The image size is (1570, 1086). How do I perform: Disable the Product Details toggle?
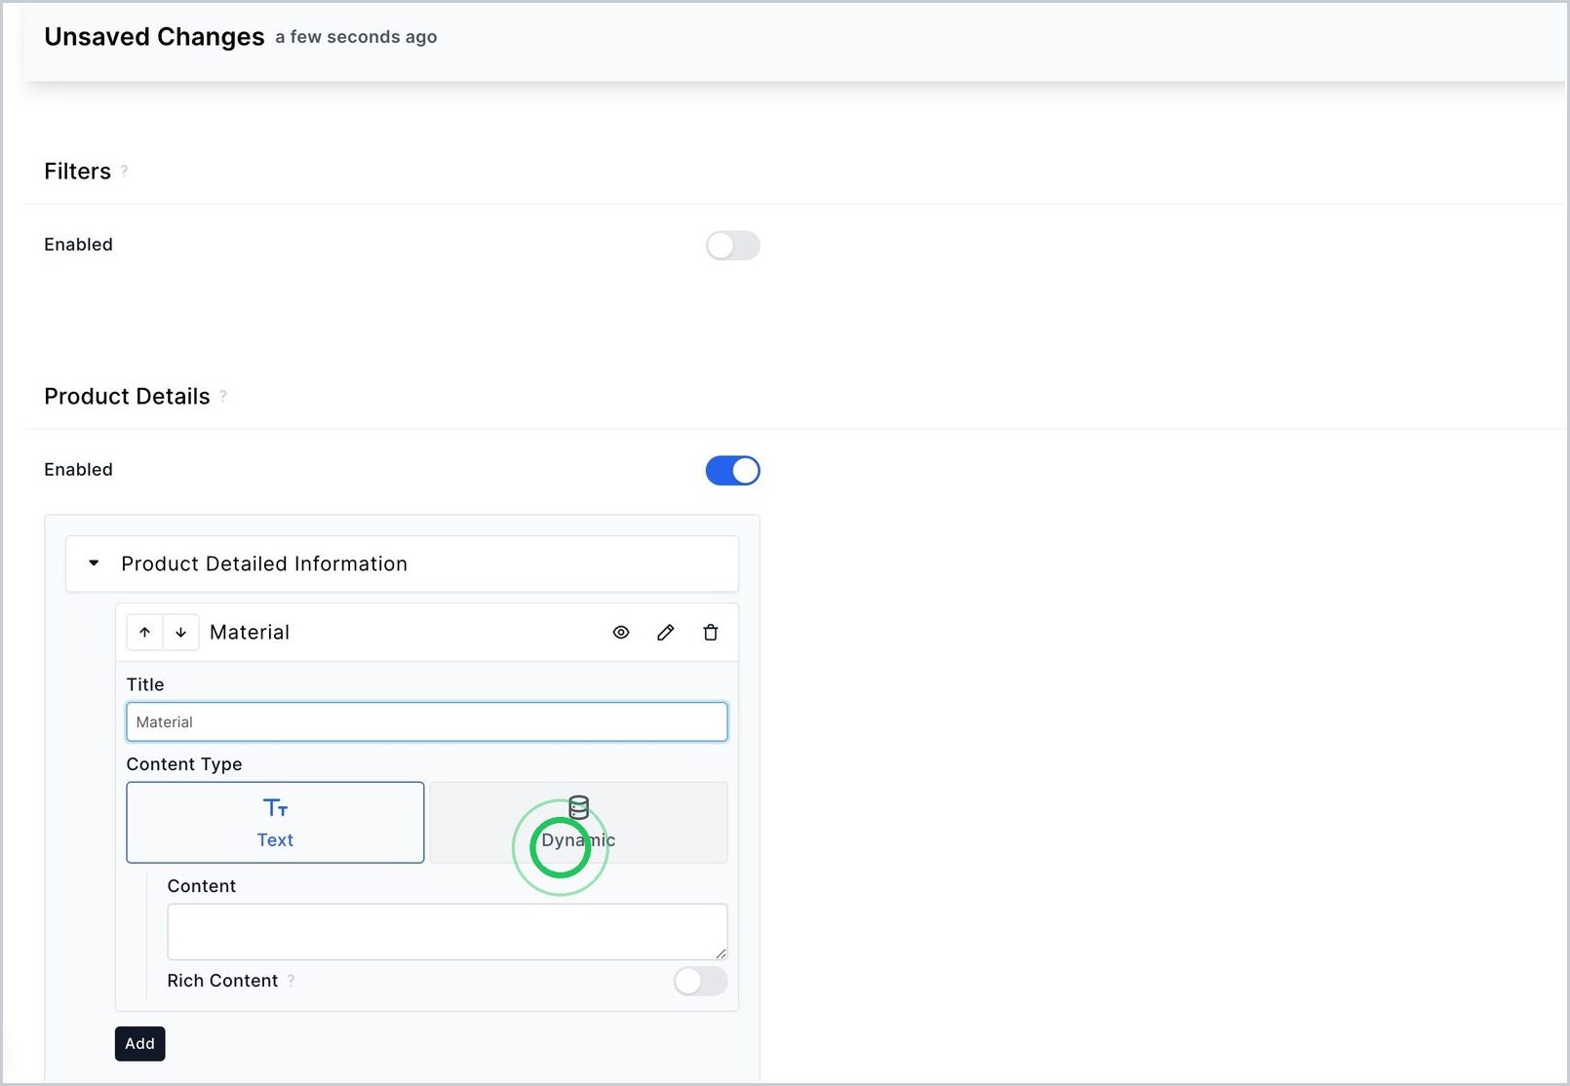click(x=732, y=471)
